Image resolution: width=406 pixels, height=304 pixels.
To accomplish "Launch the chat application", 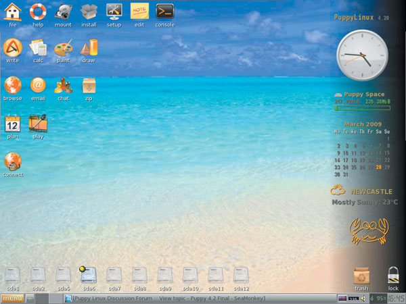I will coord(63,86).
